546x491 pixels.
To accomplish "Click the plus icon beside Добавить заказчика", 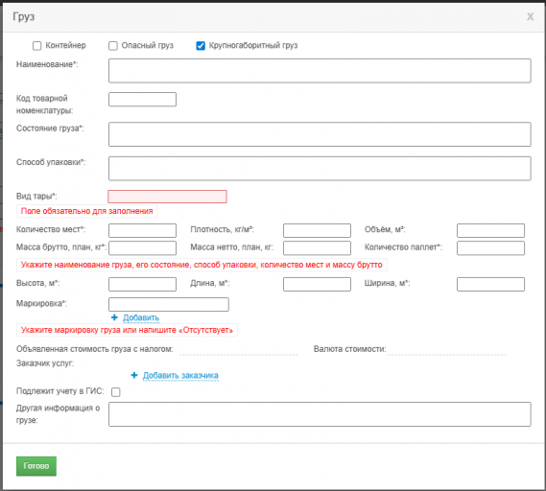I will tap(134, 375).
